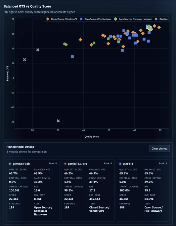Viewport: 176px width, 226px height.
Task: Click the 69.6% balanced OTS value
Action: pos(149,173)
